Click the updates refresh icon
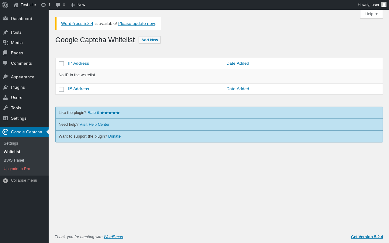The width and height of the screenshot is (389, 243). [43, 5]
